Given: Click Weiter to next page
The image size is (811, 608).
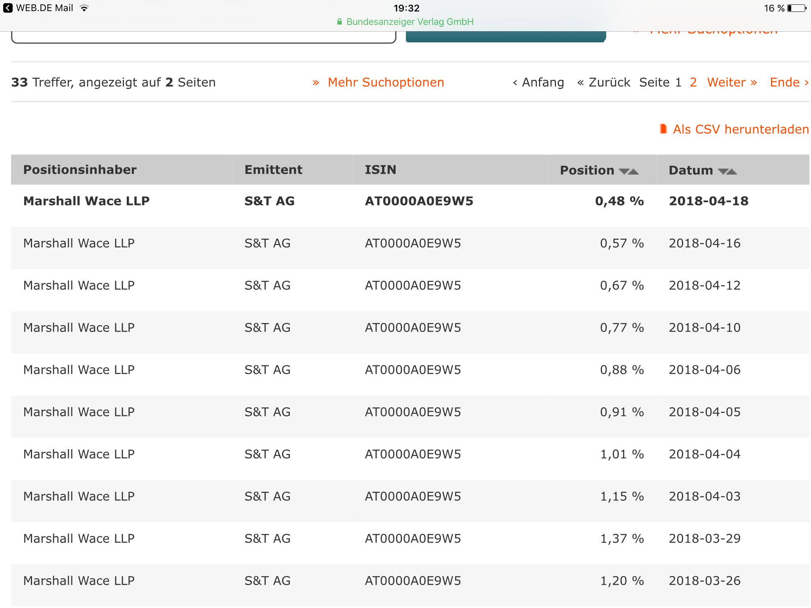Looking at the screenshot, I should (x=732, y=82).
